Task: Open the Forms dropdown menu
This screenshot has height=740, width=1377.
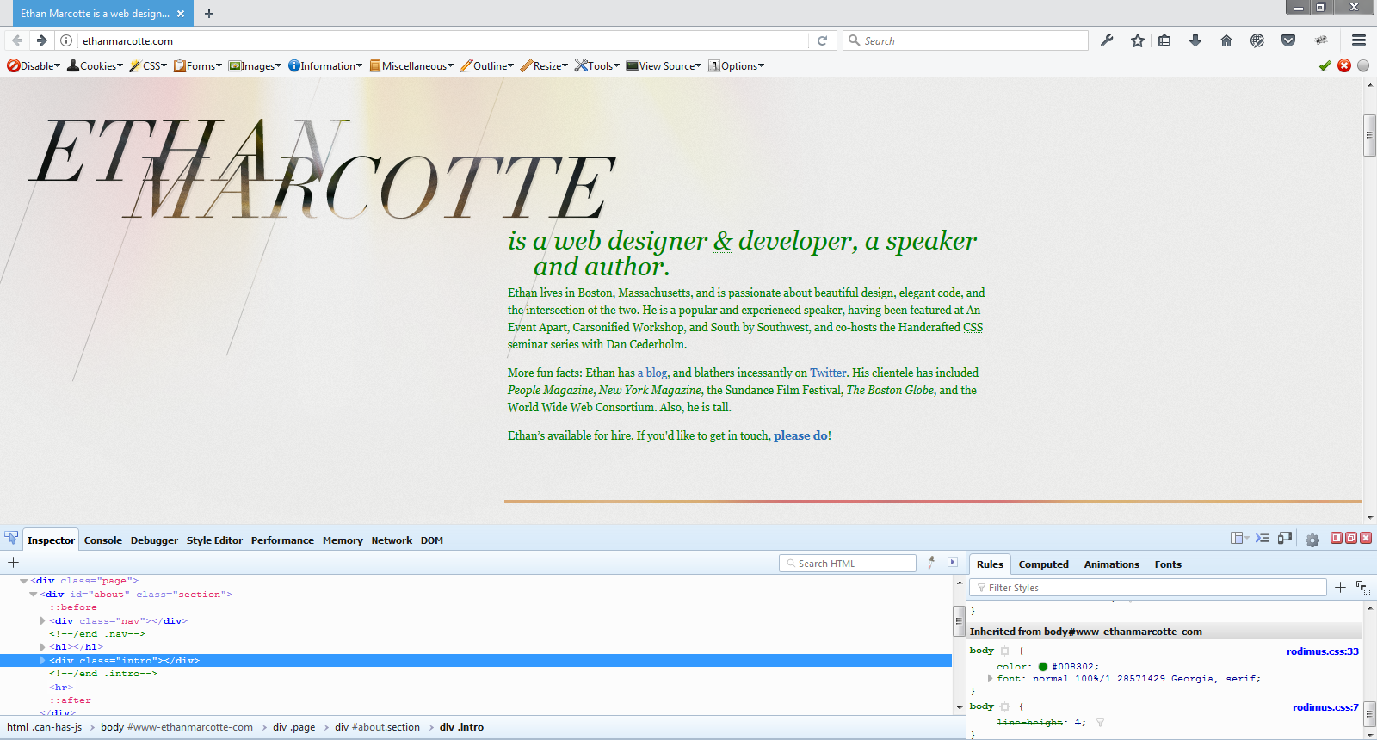Action: pyautogui.click(x=198, y=65)
